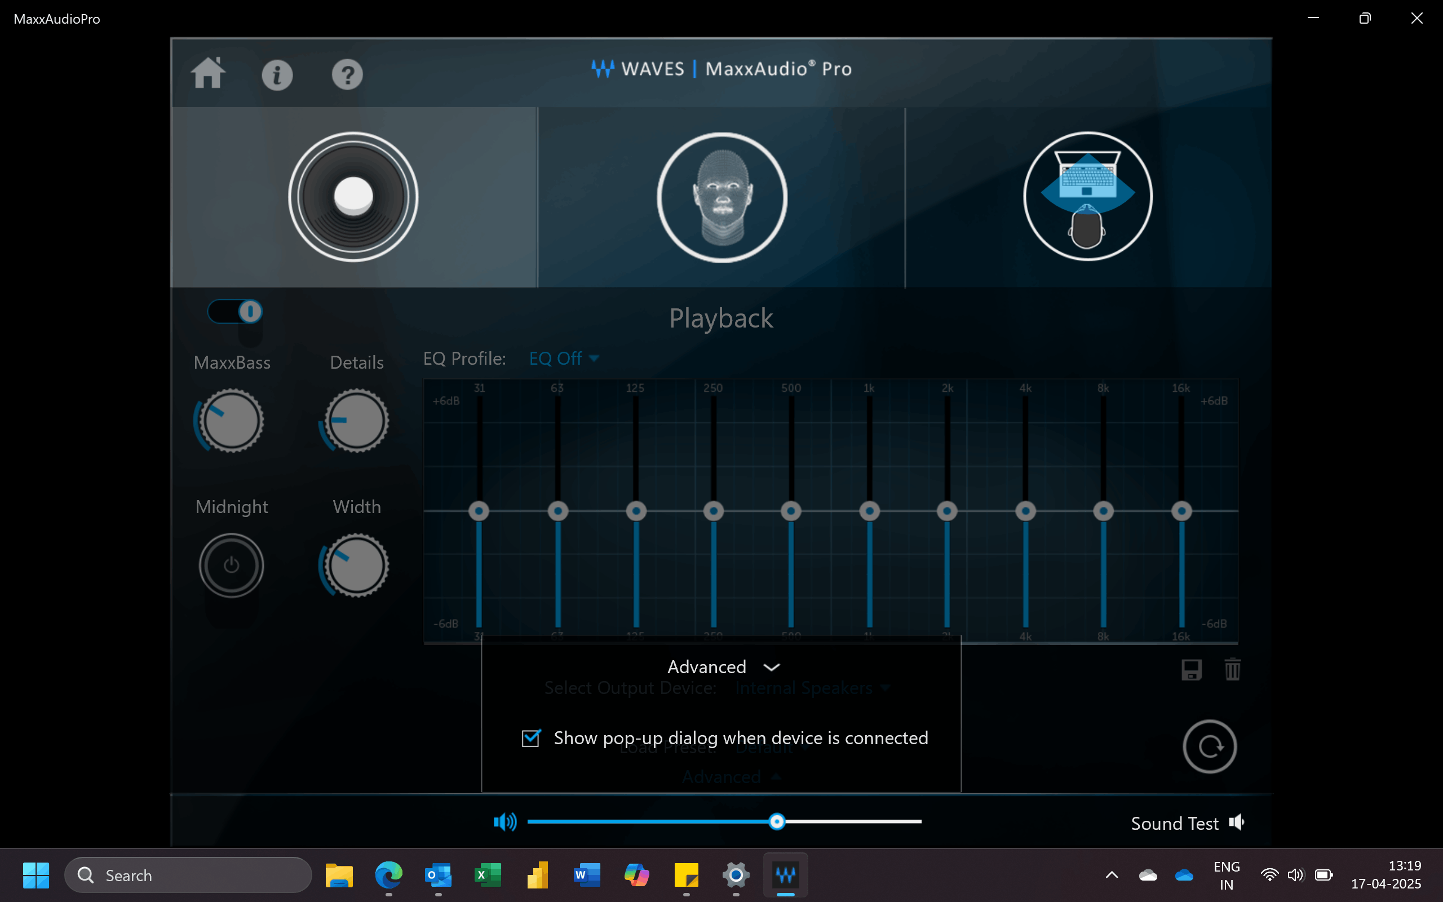Uncheck Show pop-up dialog checkbox
This screenshot has width=1443, height=902.
530,738
